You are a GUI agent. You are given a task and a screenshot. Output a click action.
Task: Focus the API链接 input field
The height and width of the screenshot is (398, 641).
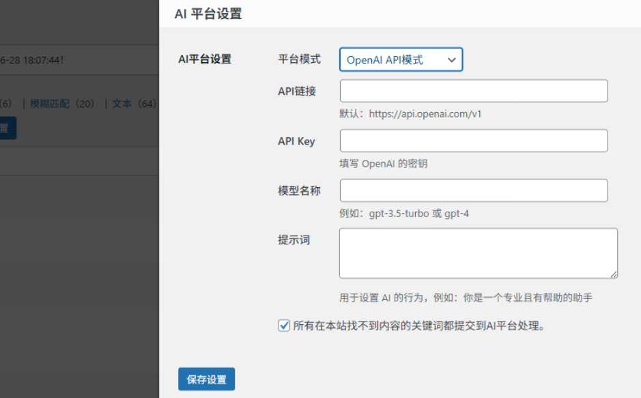coord(473,91)
